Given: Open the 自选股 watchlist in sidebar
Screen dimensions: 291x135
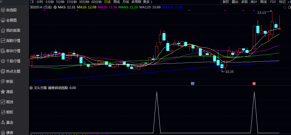Looking at the screenshot, I should 11,10.
